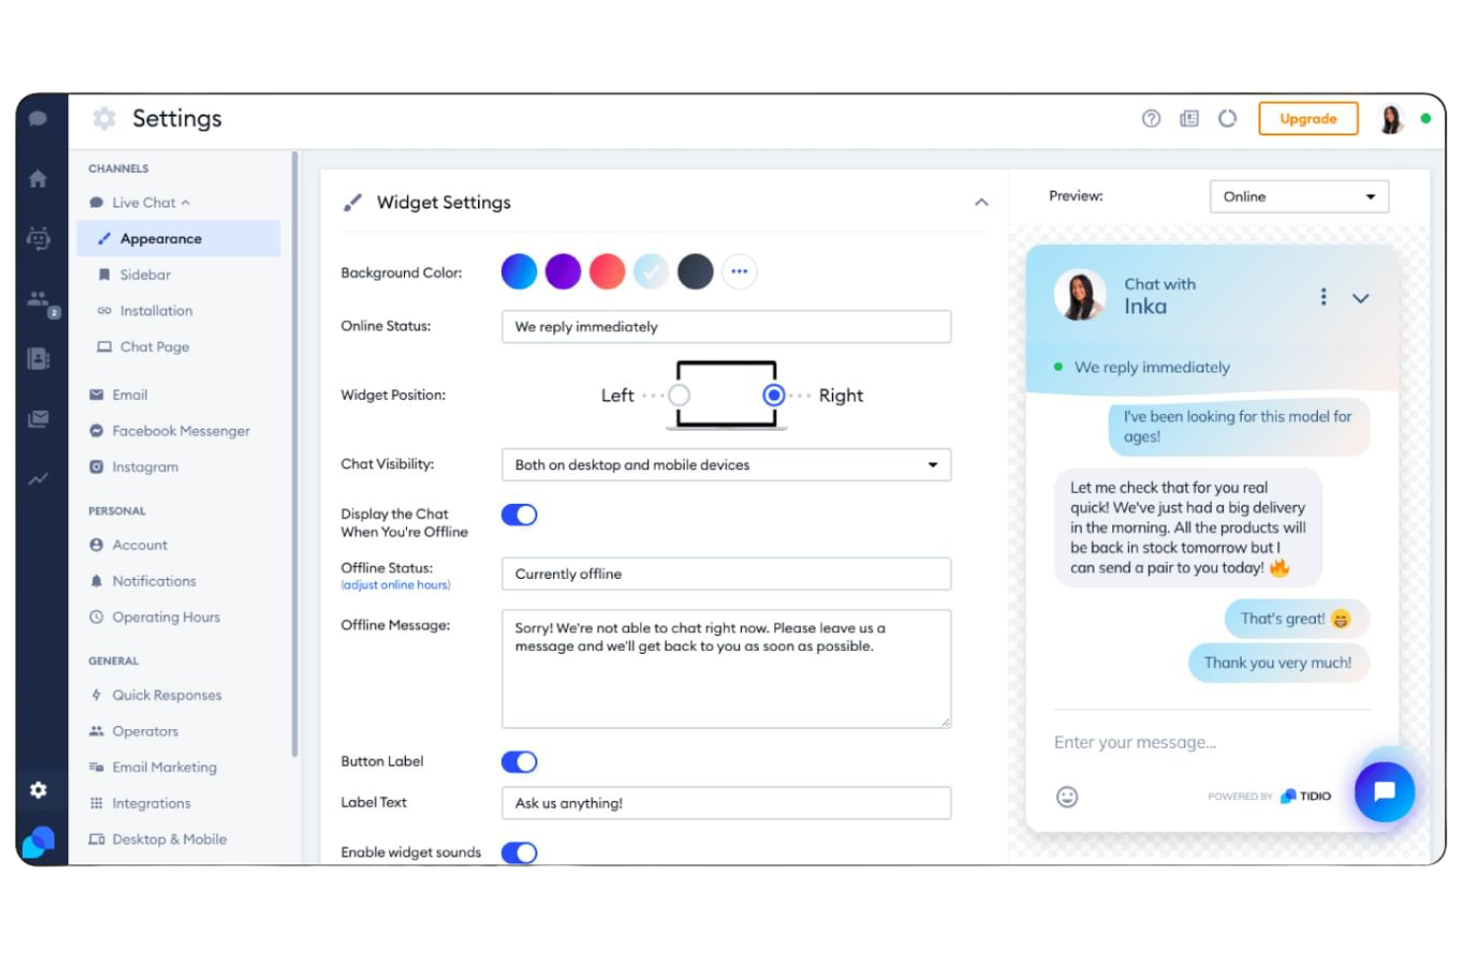Select the purple background color swatch
Image resolution: width=1462 pixels, height=975 pixels.
pyautogui.click(x=562, y=271)
